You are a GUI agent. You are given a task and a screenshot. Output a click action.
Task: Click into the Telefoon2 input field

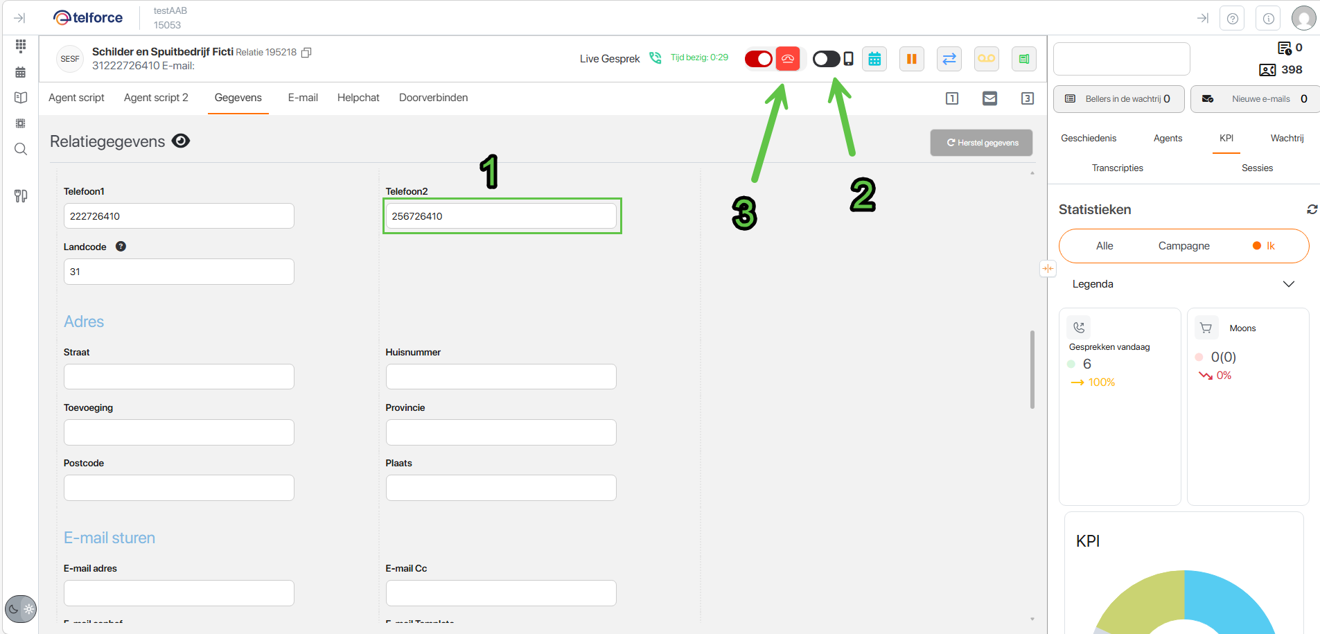click(x=500, y=216)
